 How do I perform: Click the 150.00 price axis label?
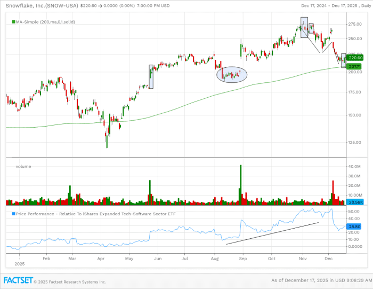pyautogui.click(x=355, y=115)
